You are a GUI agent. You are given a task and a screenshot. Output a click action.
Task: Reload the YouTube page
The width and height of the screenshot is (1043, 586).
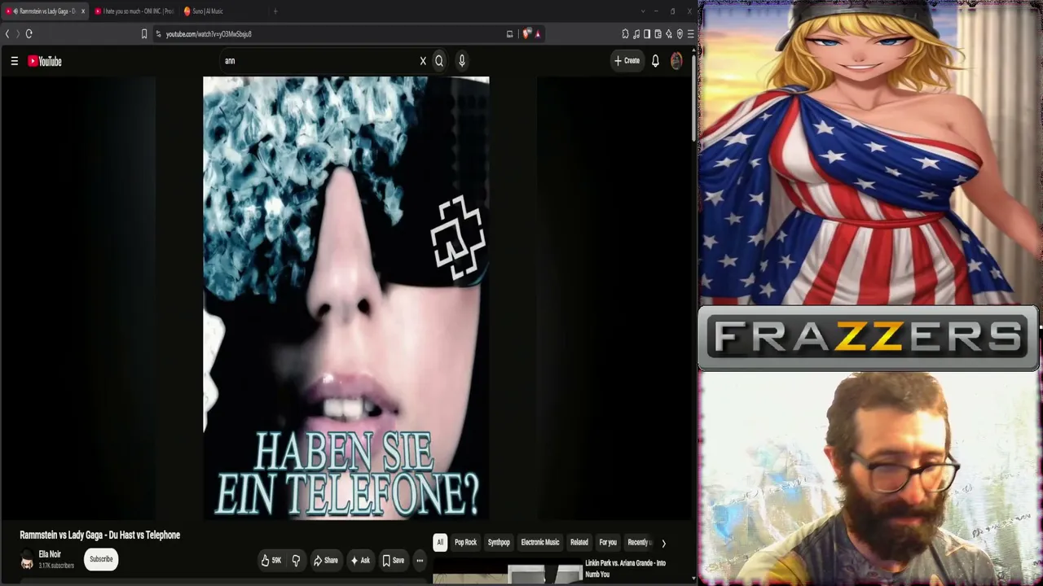click(x=29, y=33)
